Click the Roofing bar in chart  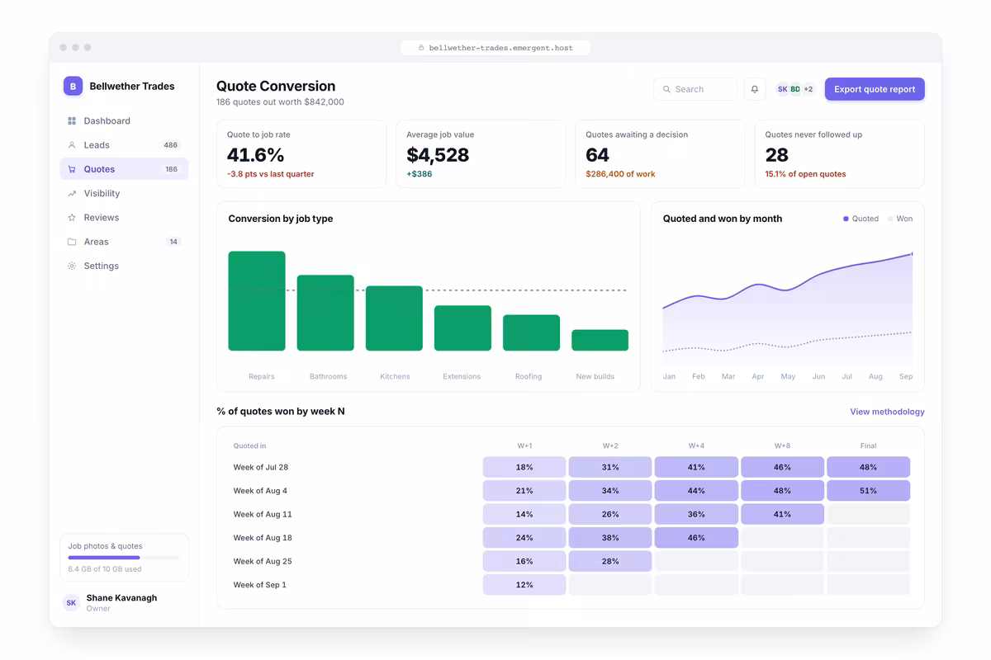pos(531,332)
